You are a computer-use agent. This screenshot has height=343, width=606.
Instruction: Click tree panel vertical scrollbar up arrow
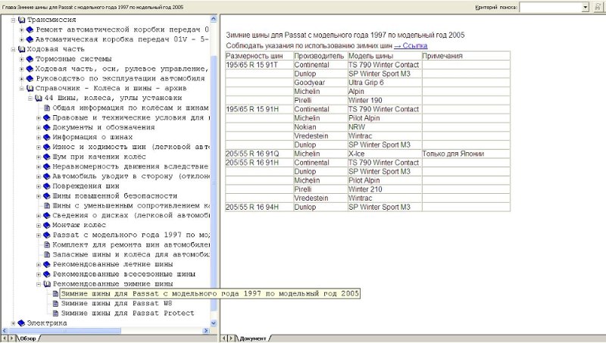click(214, 18)
